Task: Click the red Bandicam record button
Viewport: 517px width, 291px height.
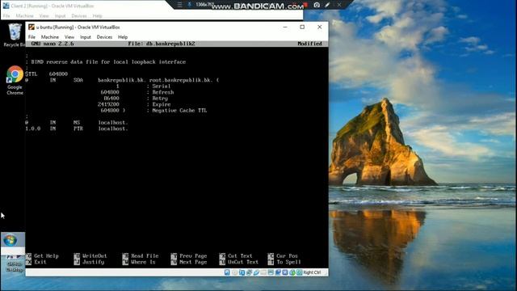Action: 305,5
